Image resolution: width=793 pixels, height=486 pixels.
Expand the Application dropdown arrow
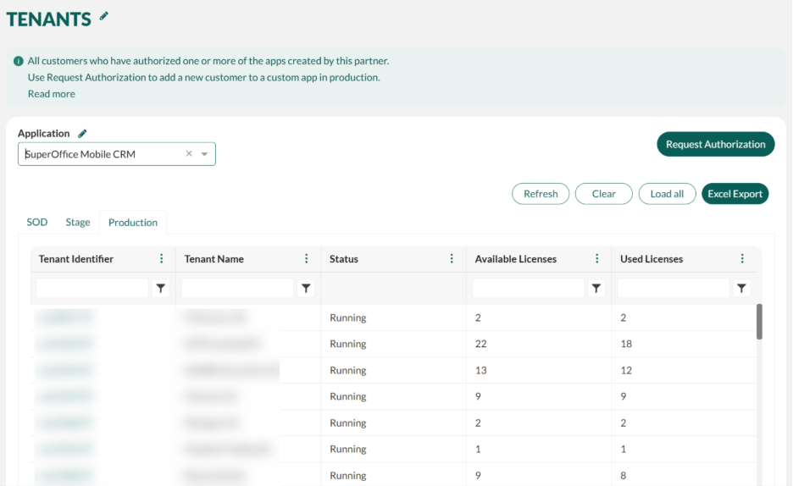[x=205, y=154]
